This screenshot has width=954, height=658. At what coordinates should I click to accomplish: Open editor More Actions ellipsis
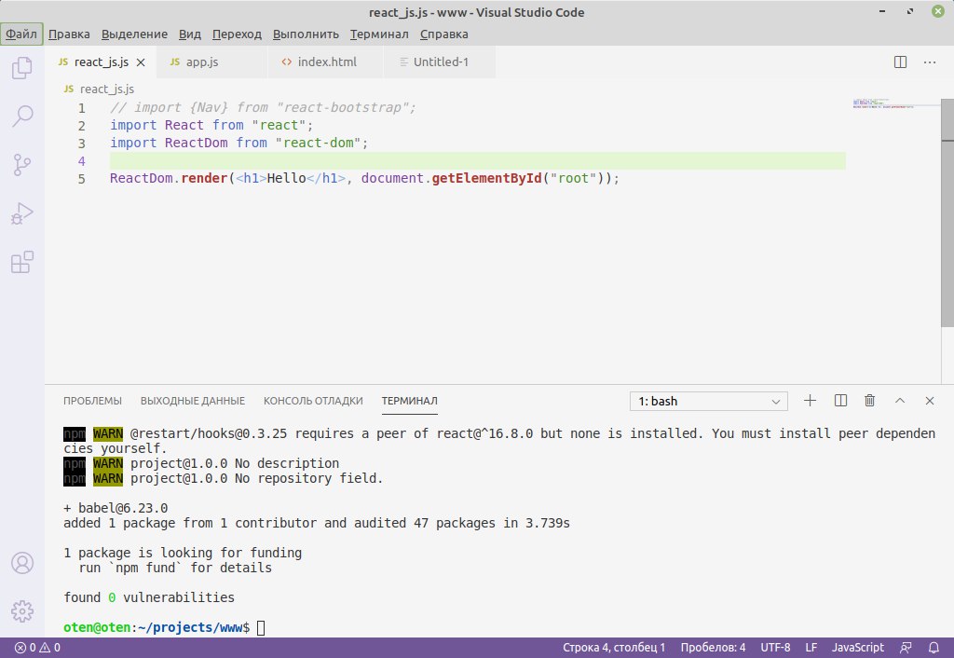[930, 62]
